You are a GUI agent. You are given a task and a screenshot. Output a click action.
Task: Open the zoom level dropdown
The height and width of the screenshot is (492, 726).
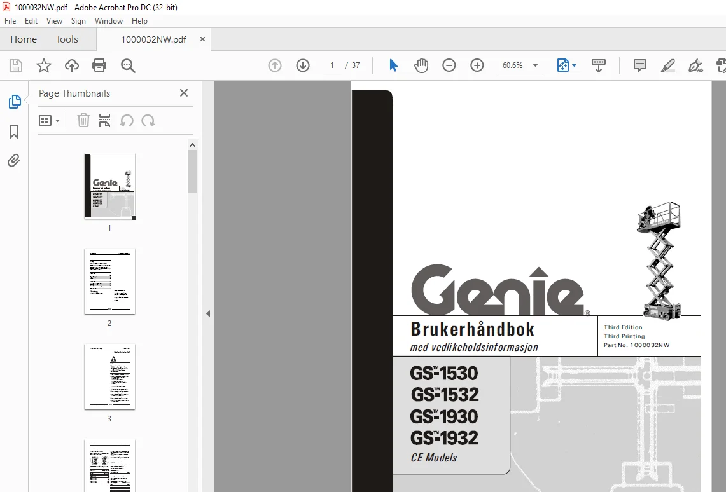(x=535, y=65)
